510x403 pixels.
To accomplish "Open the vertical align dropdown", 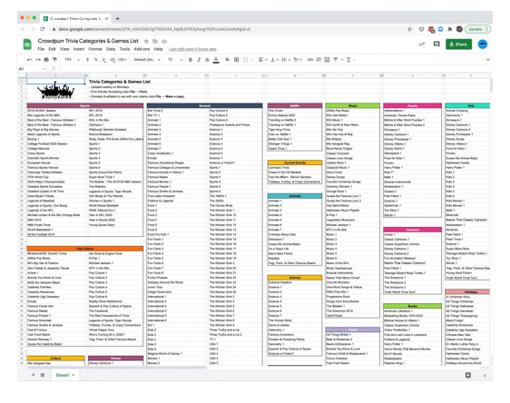I will pyautogui.click(x=274, y=60).
